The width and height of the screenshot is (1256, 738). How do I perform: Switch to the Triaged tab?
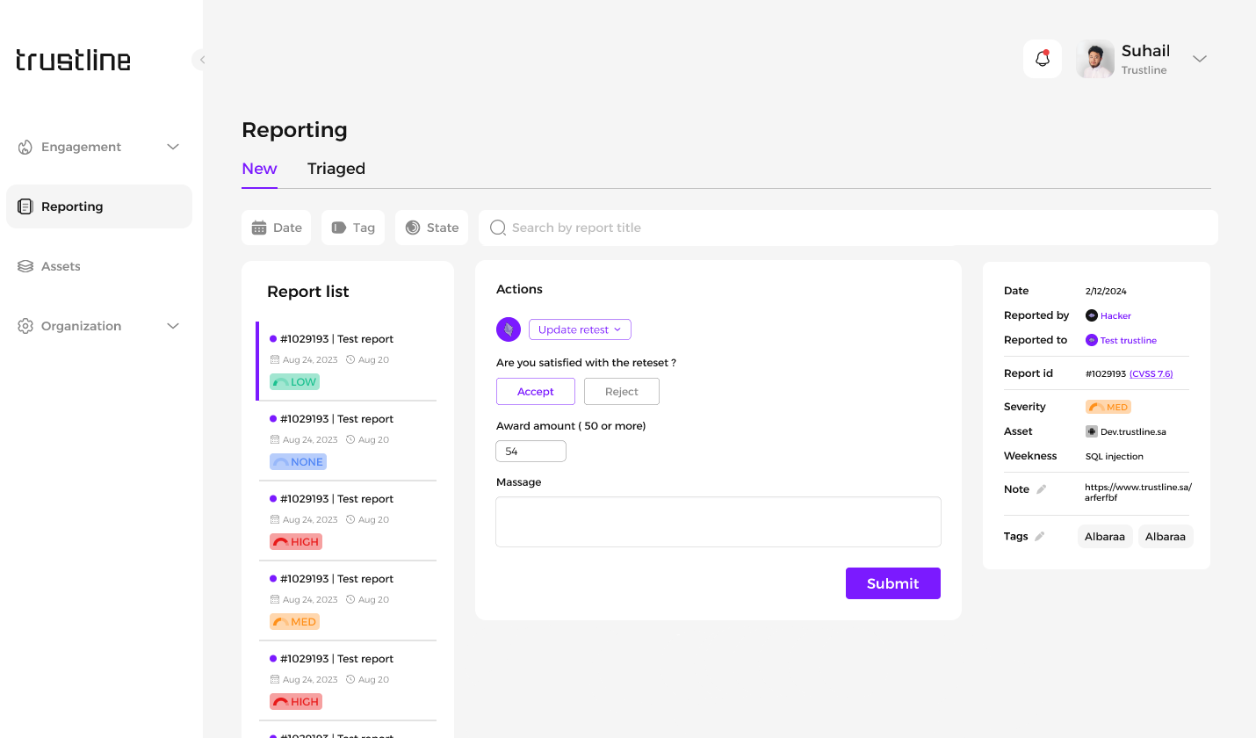[x=336, y=169]
